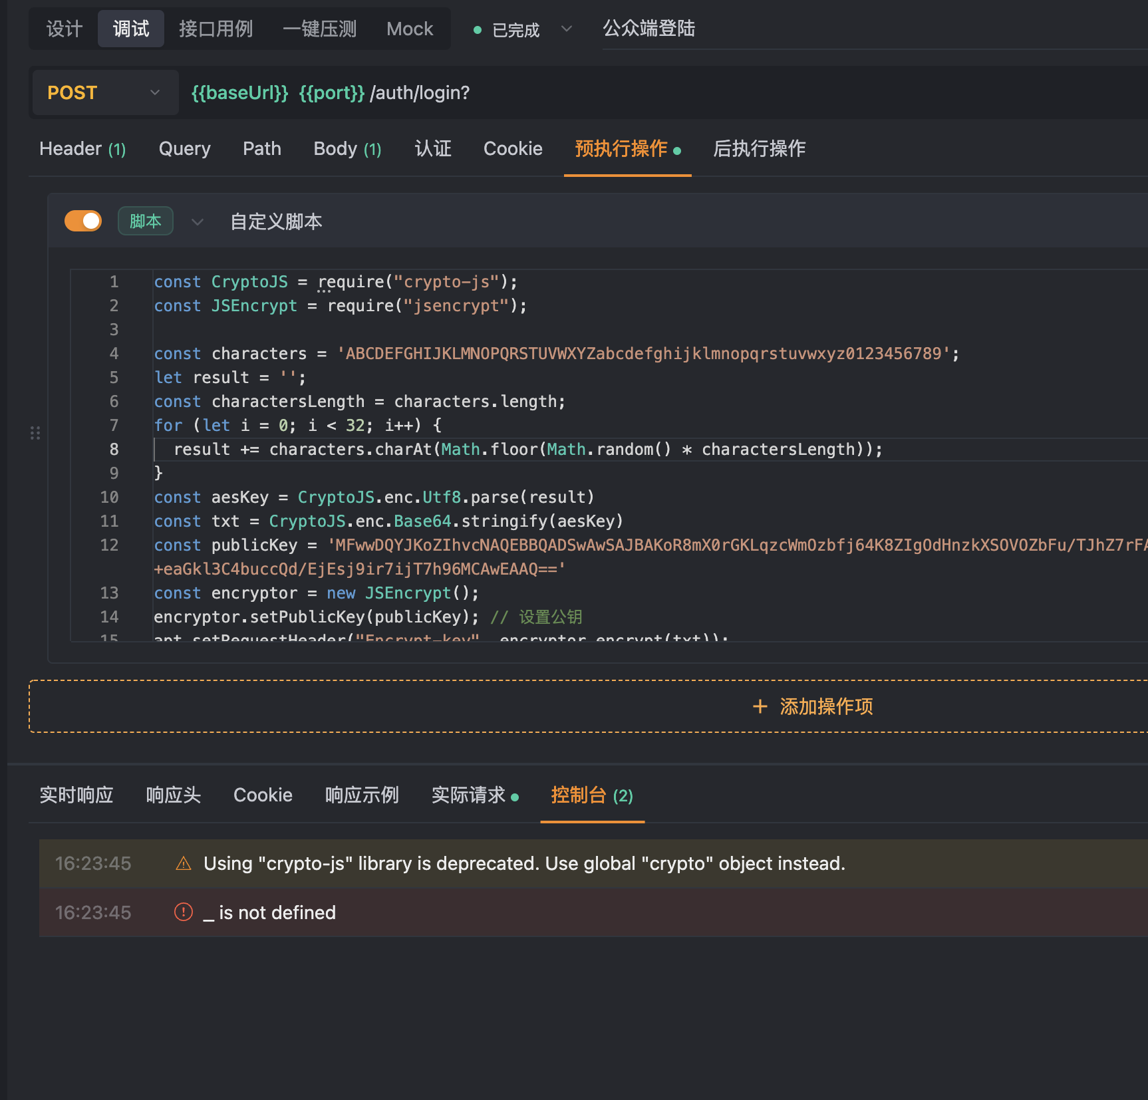1148x1100 pixels.
Task: Click code line 1 requiring crypto-js
Action: [336, 282]
